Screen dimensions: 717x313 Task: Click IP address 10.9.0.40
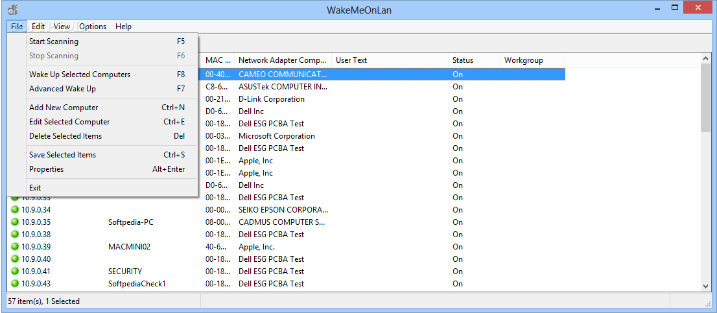tap(36, 259)
